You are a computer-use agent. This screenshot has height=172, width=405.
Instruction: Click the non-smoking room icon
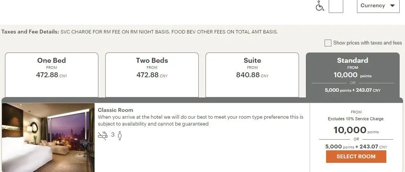(103, 135)
